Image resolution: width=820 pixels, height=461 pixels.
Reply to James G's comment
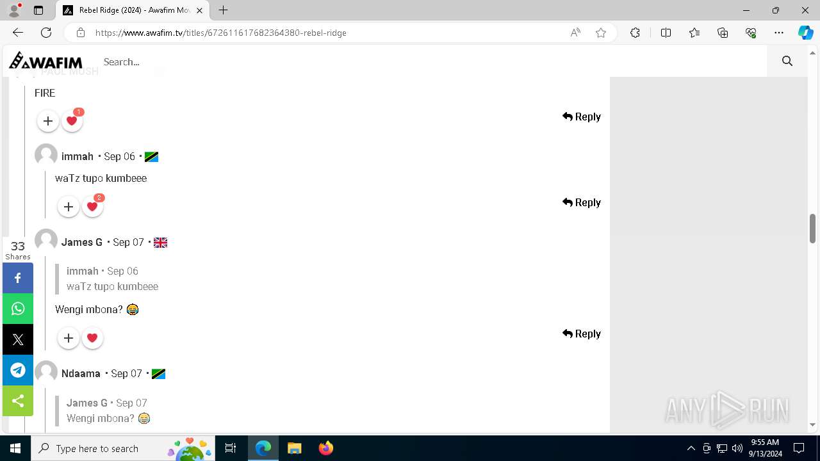582,334
